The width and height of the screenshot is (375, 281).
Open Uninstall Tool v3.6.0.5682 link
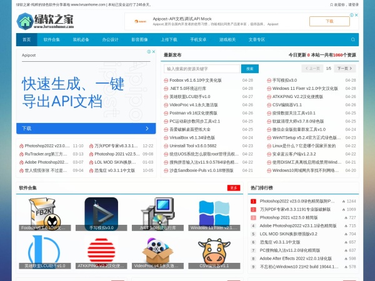[193, 145]
